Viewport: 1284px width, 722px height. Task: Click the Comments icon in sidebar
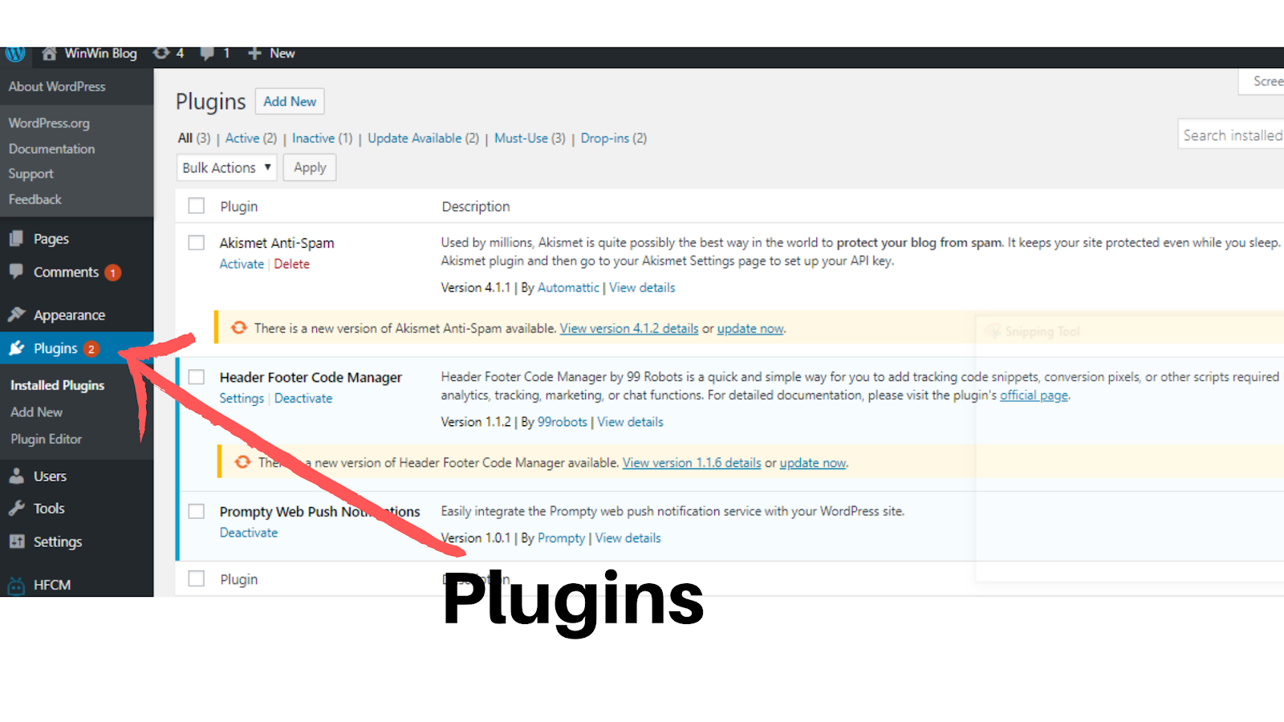click(x=16, y=271)
